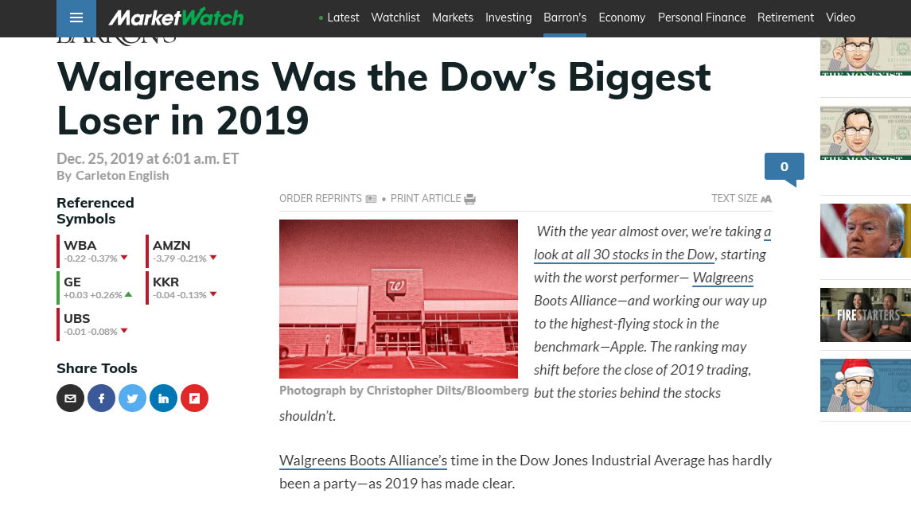Open the Retirement section
Screen dimensions: 911x521
point(785,17)
